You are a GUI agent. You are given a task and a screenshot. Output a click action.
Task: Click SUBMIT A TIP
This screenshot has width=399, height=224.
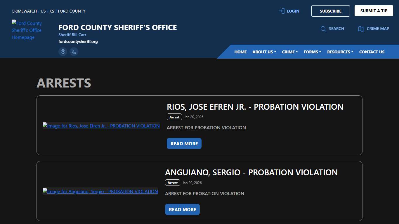[374, 10]
